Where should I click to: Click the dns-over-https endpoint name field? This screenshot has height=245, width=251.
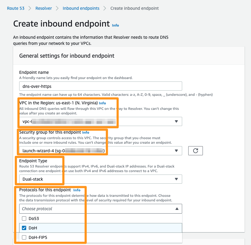(101, 86)
